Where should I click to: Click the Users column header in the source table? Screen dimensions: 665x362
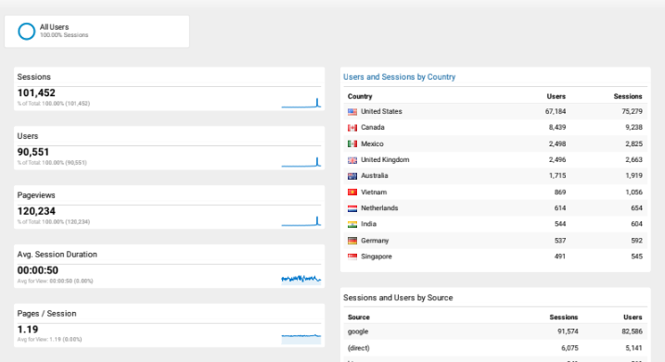coord(633,318)
